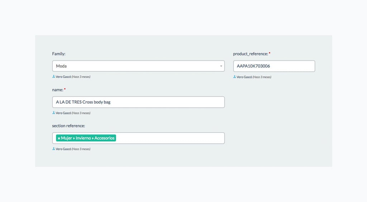Click the name field containing A LA DE TRES
Viewport: 367px width, 202px height.
coord(138,102)
